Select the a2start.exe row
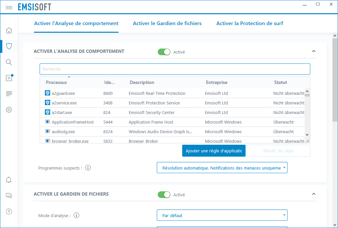This screenshot has width=338, height=228. point(172,112)
